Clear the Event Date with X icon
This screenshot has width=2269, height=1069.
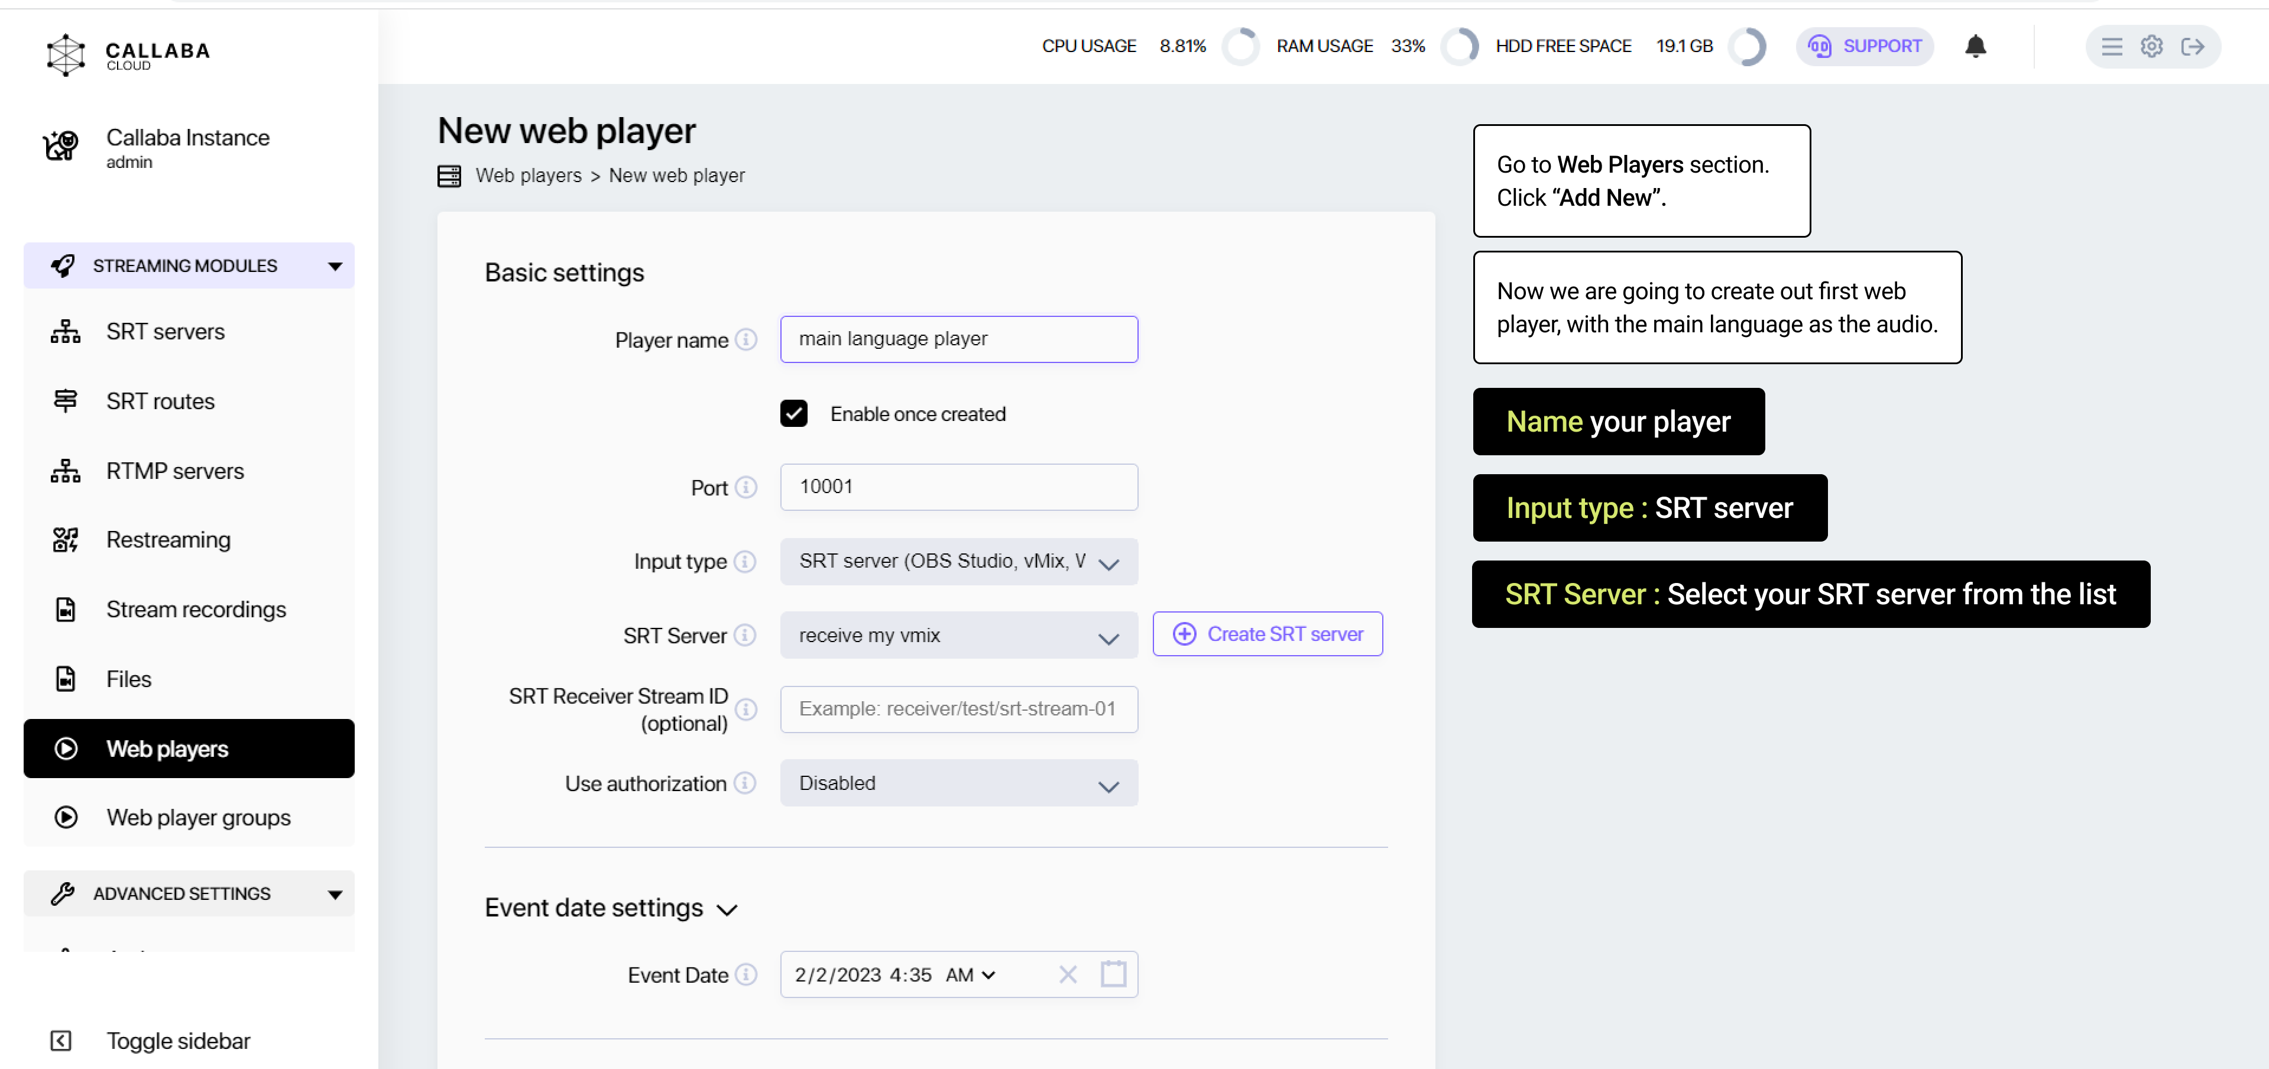(1068, 974)
